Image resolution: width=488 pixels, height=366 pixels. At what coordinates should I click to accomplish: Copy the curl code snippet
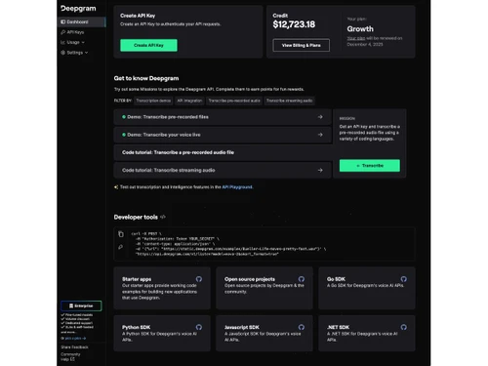pyautogui.click(x=121, y=234)
